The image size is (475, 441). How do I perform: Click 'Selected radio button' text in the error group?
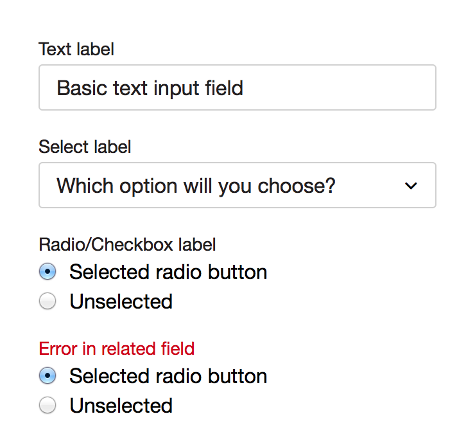[168, 376]
